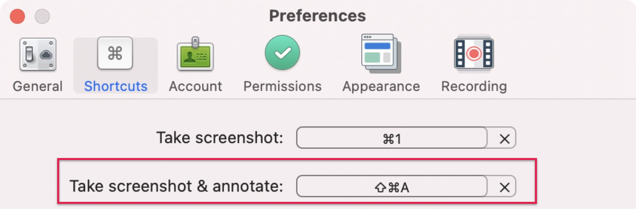
Task: Switch to the Shortcuts tab label
Action: [x=116, y=86]
